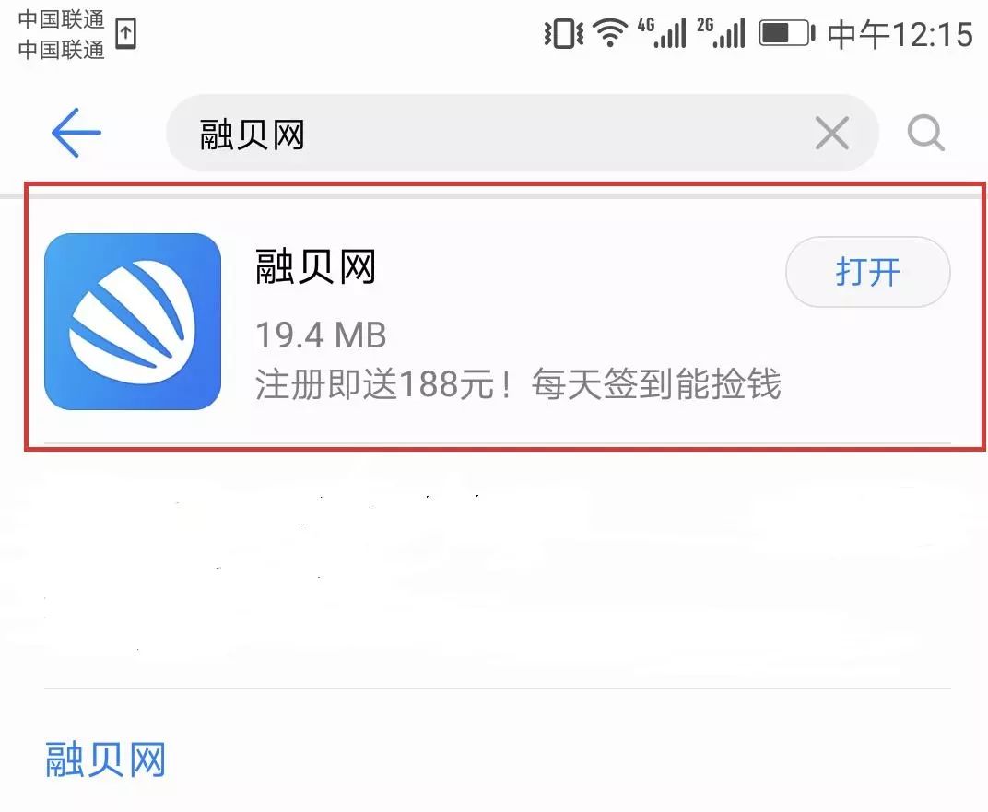Open the 融贝网 app via 打开 button
Viewport: 988px width, 812px height.
click(867, 272)
